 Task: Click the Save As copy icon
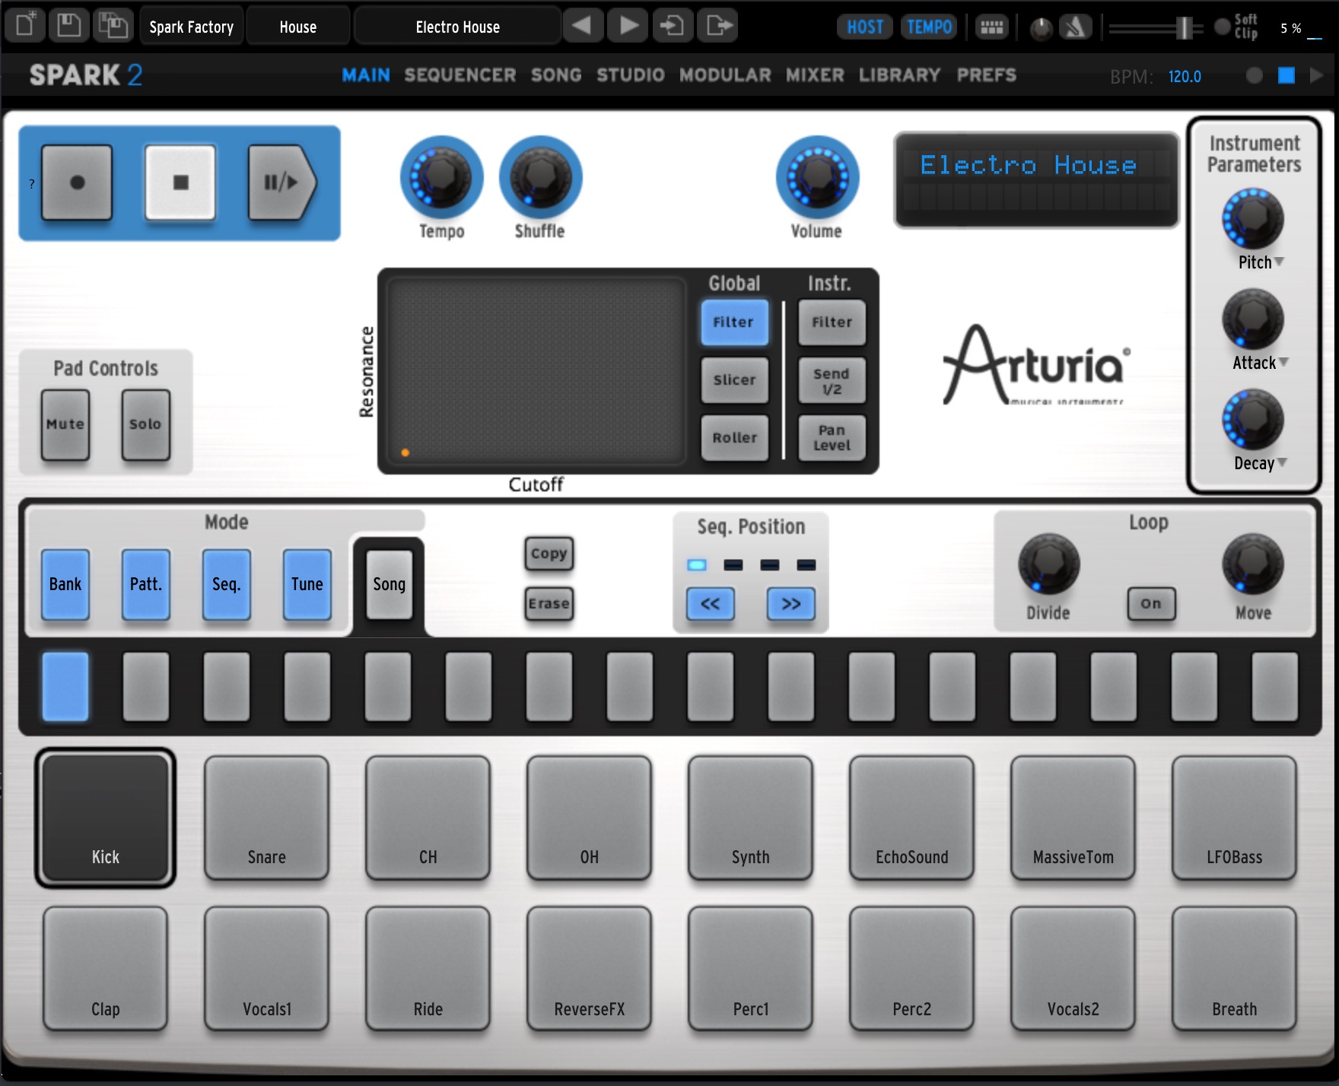pos(113,26)
